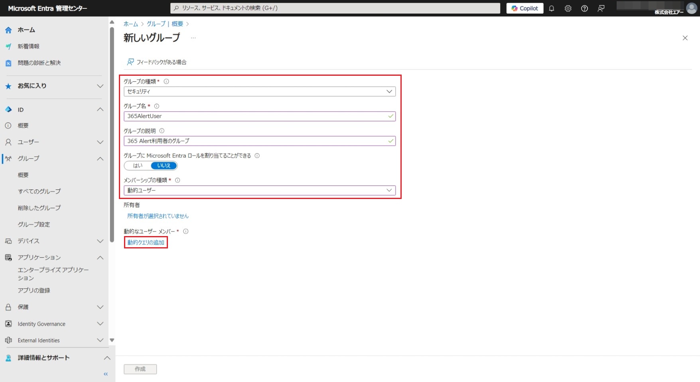
Task: Open the settings gear icon
Action: [x=568, y=8]
